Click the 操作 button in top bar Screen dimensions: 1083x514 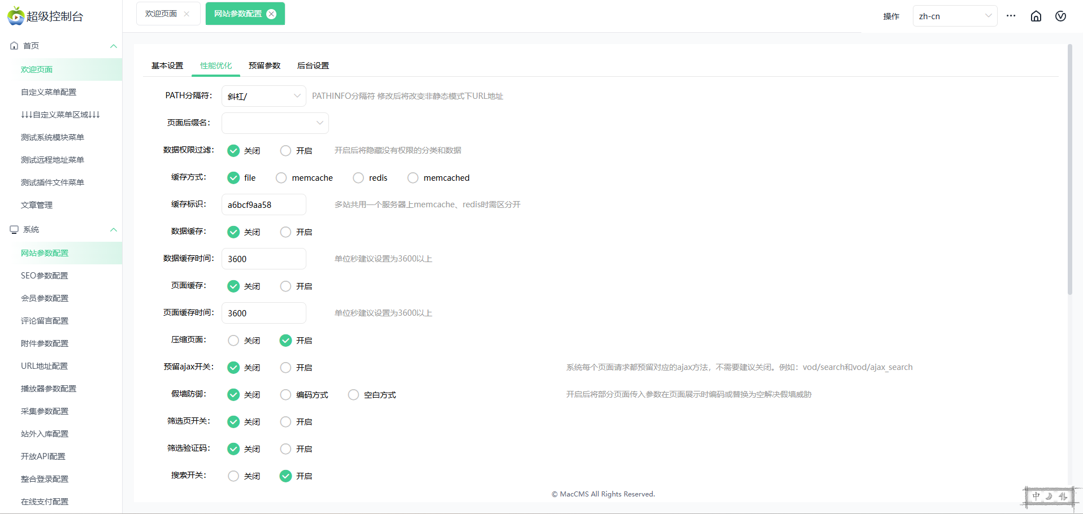(891, 16)
